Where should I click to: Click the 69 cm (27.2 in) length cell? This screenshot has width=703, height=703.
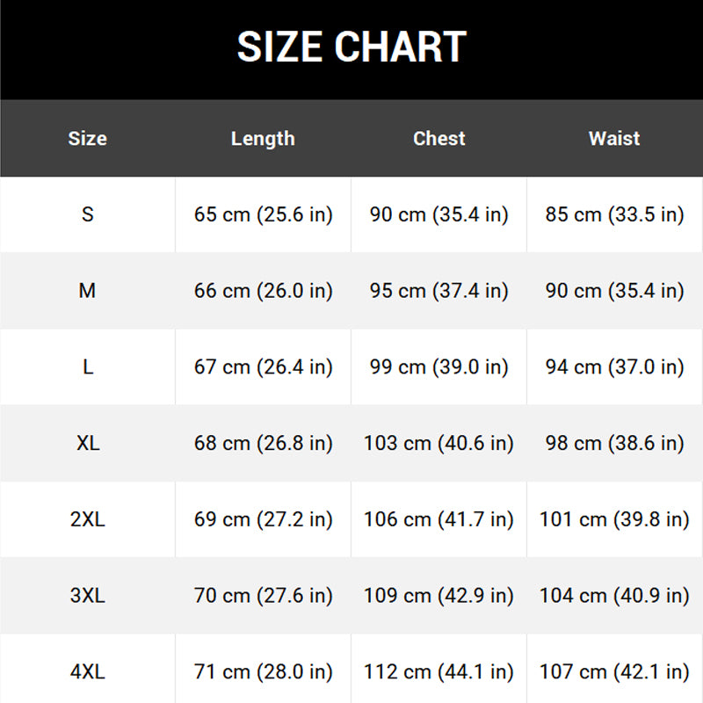[263, 519]
